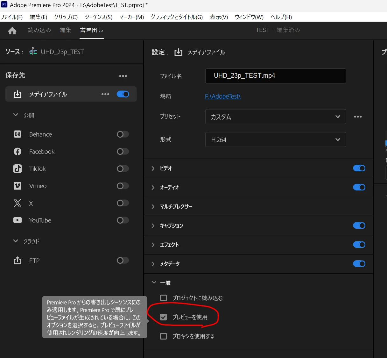Open the 保存先 three-dot options menu
This screenshot has width=387, height=358.
[x=123, y=76]
